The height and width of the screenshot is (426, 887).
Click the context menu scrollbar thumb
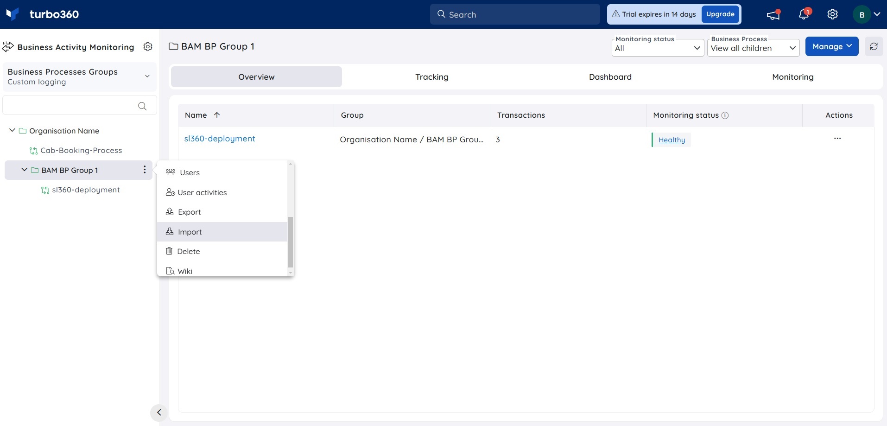[x=291, y=242]
